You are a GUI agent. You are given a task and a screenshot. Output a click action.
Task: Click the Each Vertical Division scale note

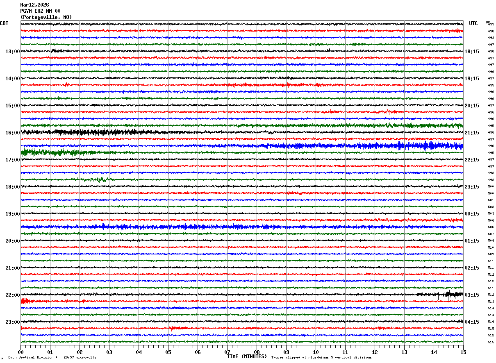click(52, 358)
